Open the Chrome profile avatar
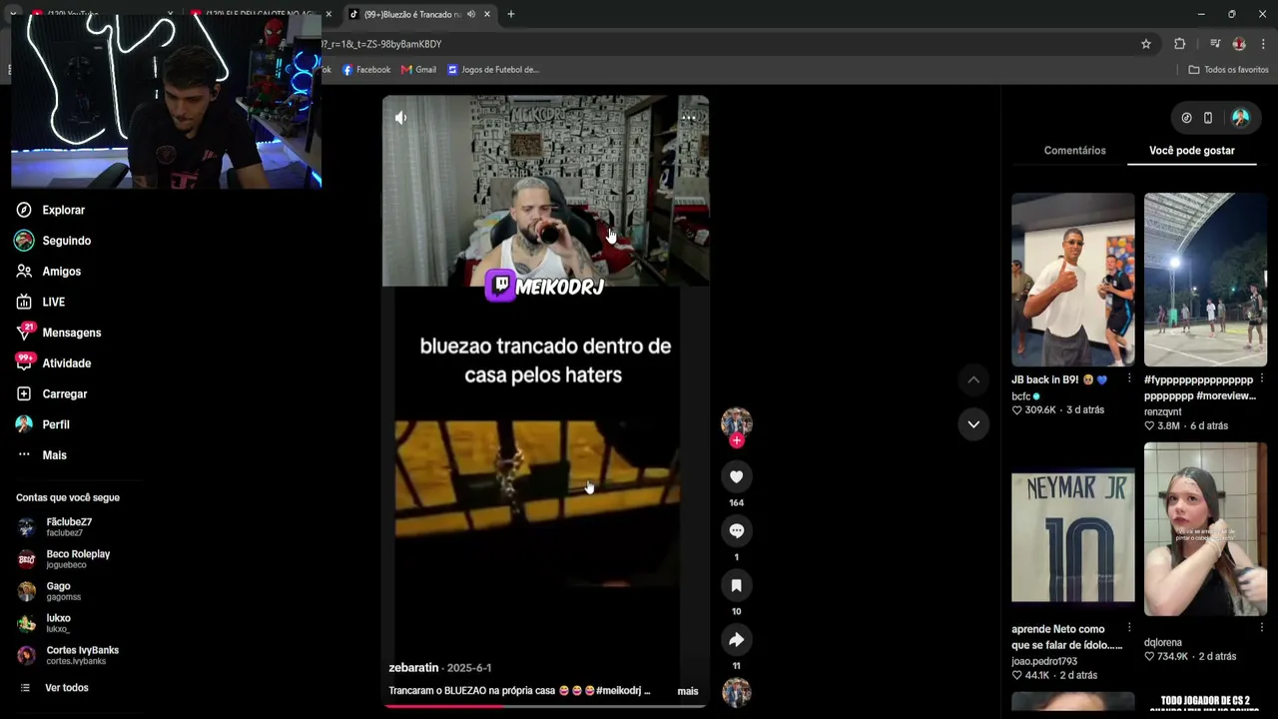 pyautogui.click(x=1239, y=44)
